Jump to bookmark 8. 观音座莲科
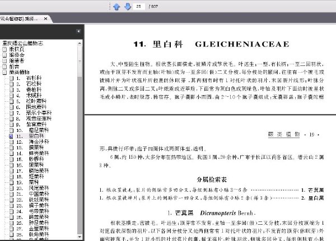 coord(34,119)
